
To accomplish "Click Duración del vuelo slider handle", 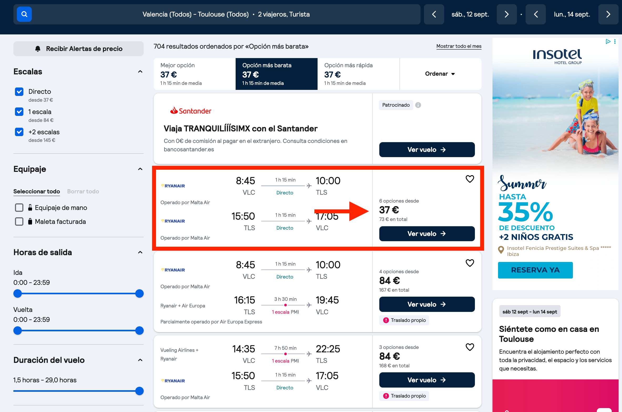I will click(139, 391).
